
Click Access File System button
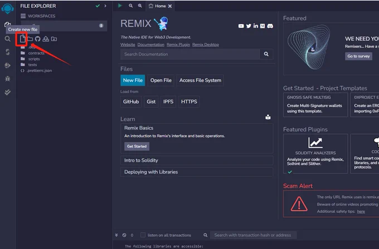tap(200, 80)
